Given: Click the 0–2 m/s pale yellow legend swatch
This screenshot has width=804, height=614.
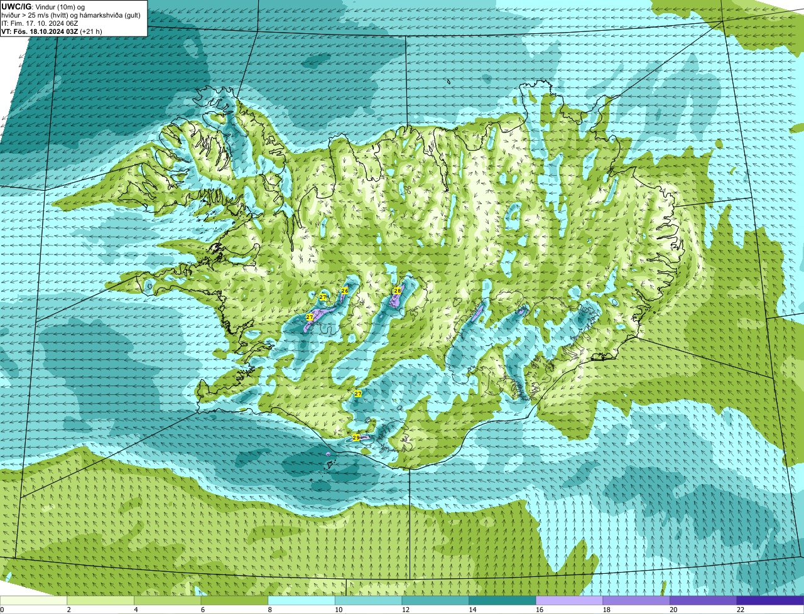Looking at the screenshot, I should [33, 600].
